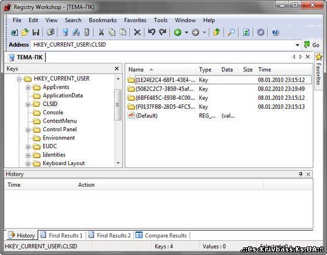Open the Bookmarks menu
The width and height of the screenshot is (327, 255).
(x=103, y=20)
